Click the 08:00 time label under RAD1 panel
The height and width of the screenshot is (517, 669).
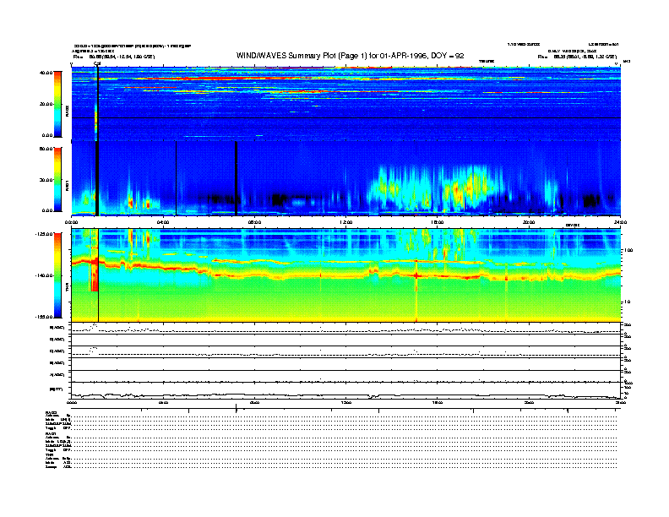click(254, 222)
